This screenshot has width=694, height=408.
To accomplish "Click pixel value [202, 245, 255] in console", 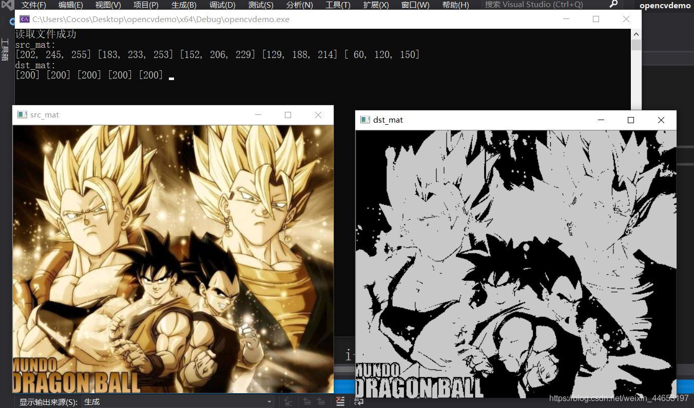I will (53, 54).
